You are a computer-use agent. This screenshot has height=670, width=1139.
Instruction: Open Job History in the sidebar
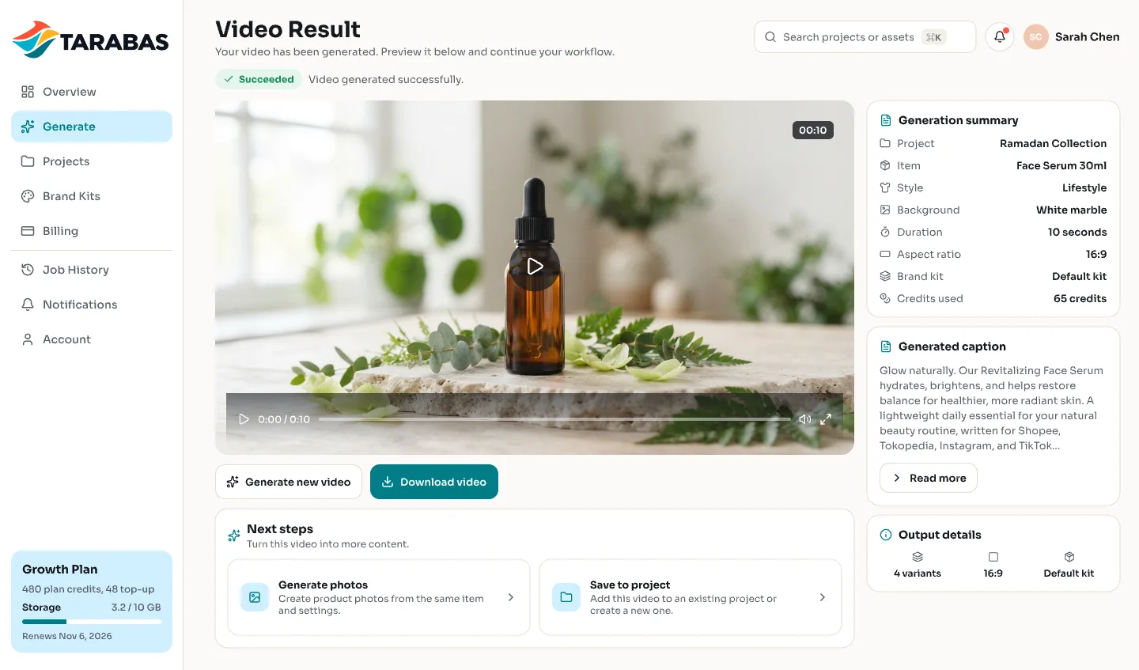click(92, 270)
